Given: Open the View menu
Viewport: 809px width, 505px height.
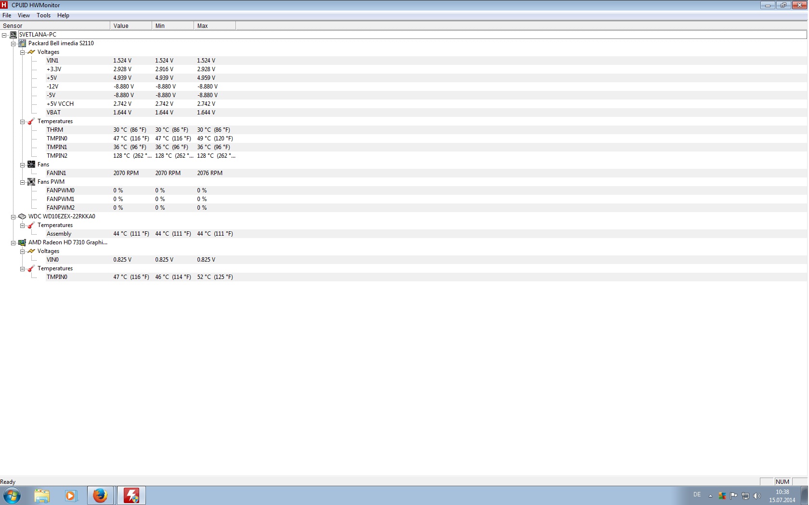Looking at the screenshot, I should 24,15.
